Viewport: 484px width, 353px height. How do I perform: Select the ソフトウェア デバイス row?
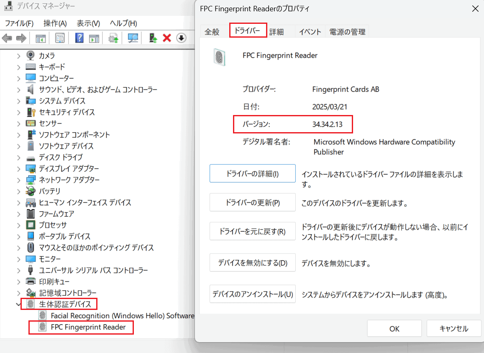tap(66, 146)
